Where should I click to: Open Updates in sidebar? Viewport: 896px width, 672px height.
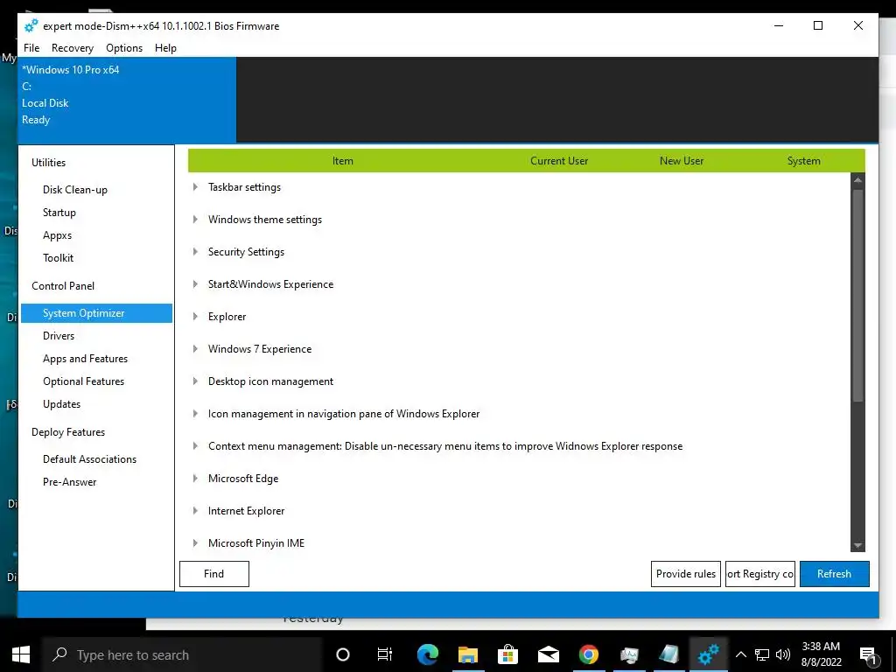pyautogui.click(x=62, y=404)
